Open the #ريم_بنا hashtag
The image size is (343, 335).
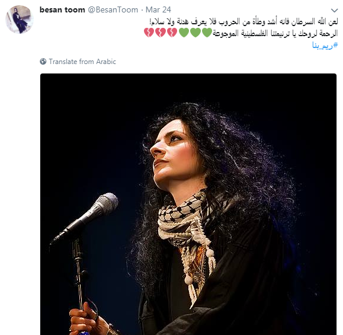tap(325, 45)
